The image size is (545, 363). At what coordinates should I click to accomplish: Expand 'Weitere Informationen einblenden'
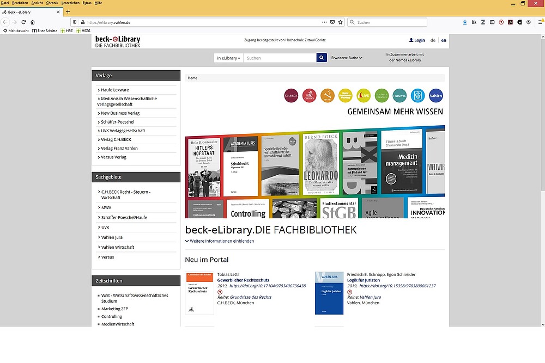(220, 241)
